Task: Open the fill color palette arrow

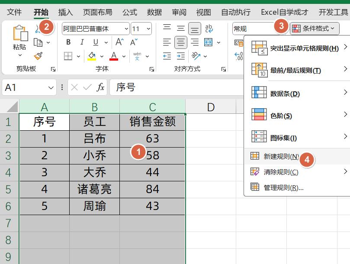Action: point(102,56)
